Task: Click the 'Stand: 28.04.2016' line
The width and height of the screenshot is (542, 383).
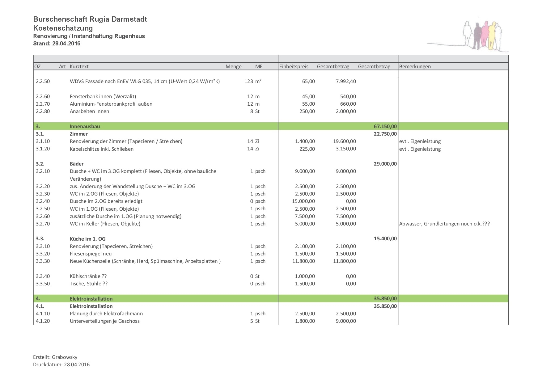Action: tap(57, 44)
